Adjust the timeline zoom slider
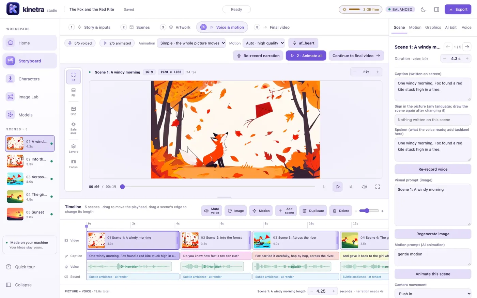Viewport: 477px width, 298px height. point(369,211)
